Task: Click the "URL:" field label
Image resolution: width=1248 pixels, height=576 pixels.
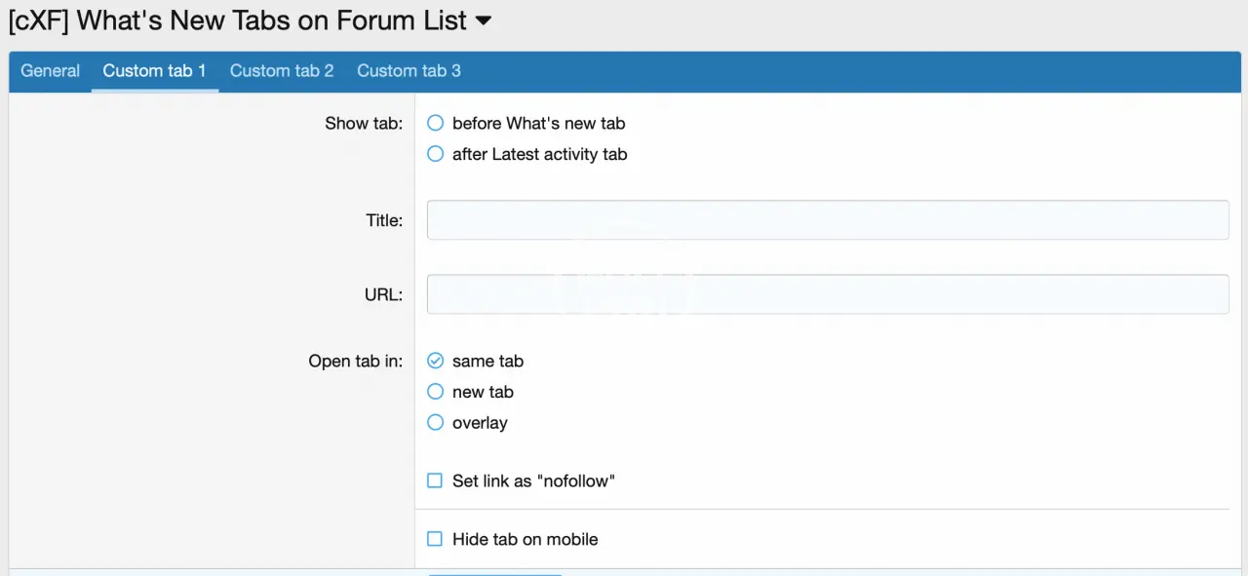Action: click(383, 295)
